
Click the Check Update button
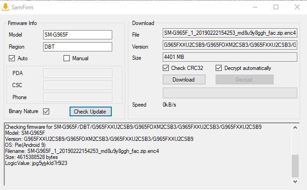tap(90, 111)
